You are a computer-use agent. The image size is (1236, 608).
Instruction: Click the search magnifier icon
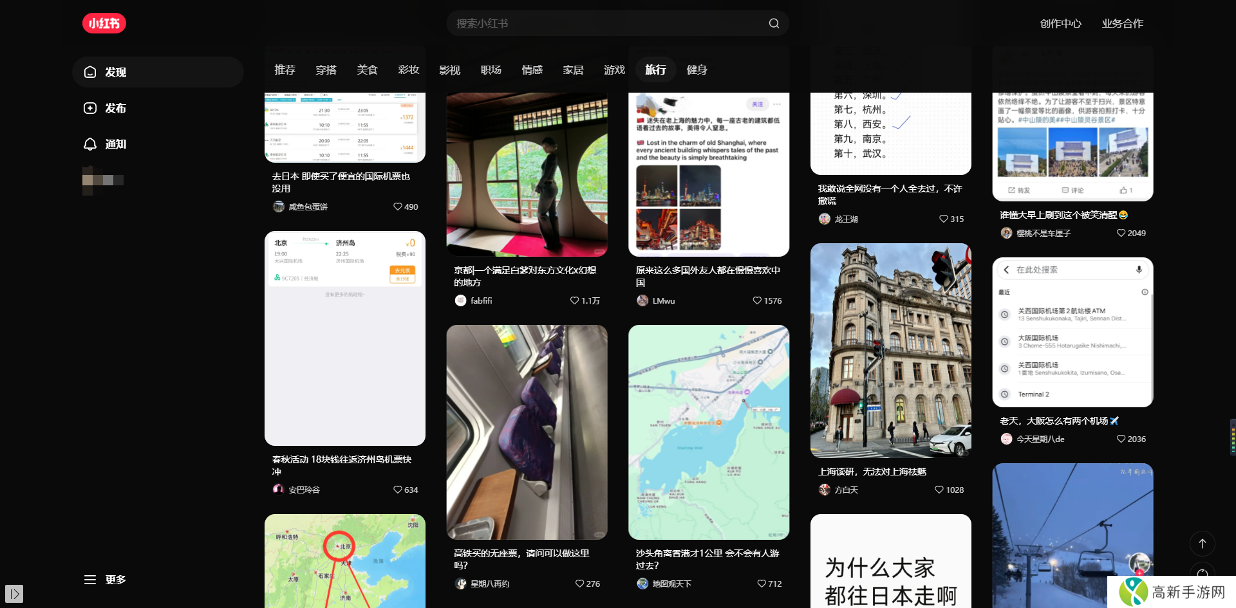pos(774,23)
